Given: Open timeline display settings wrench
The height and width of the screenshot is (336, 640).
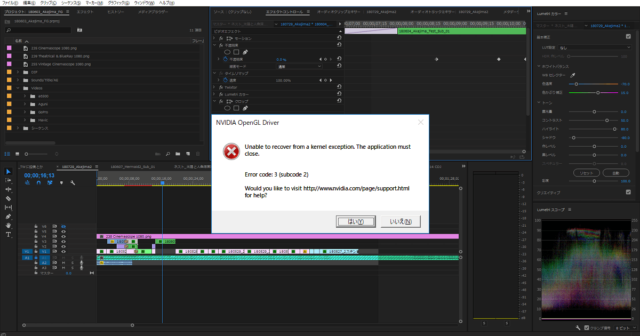Looking at the screenshot, I should point(73,182).
